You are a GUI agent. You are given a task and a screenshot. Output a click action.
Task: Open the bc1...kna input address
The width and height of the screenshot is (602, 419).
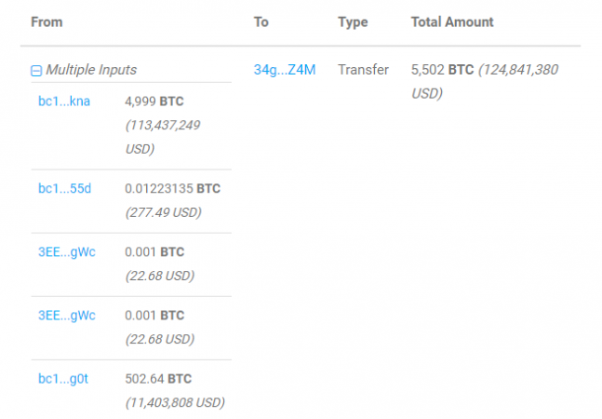pyautogui.click(x=63, y=101)
